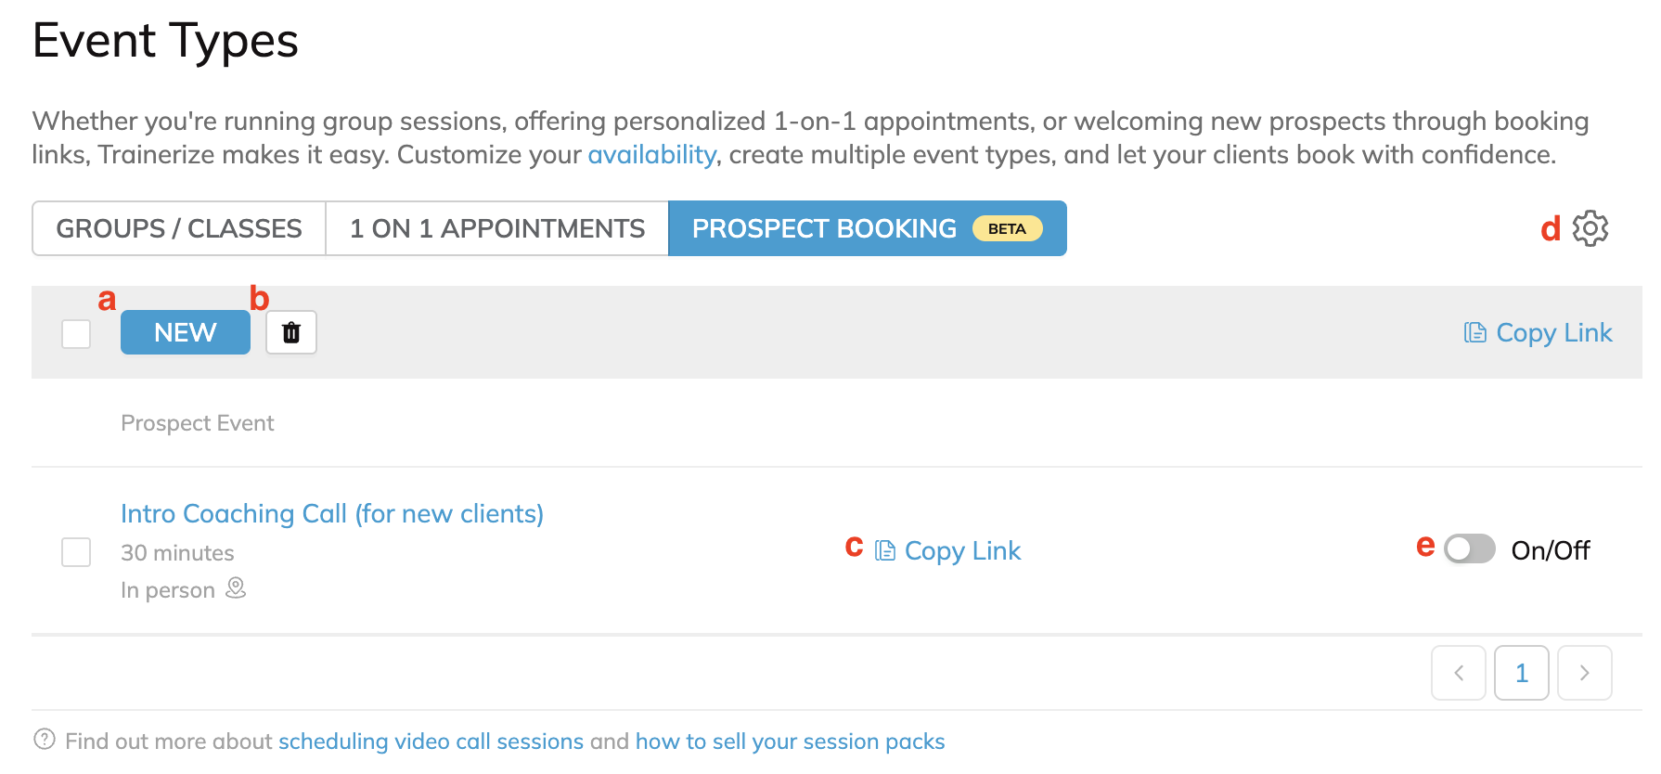
Task: Open how to sell your session packs link
Action: pyautogui.click(x=790, y=742)
